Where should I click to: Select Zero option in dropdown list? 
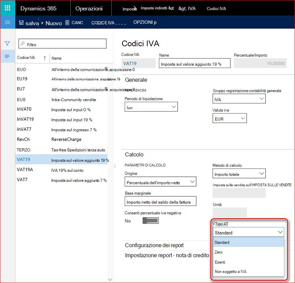[x=248, y=252]
